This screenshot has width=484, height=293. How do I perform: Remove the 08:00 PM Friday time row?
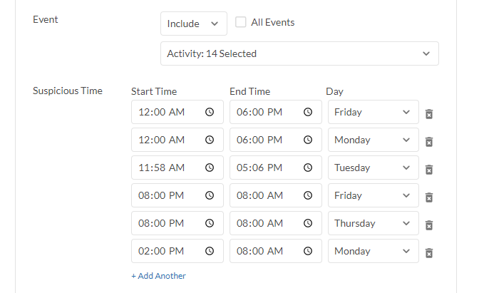(429, 197)
